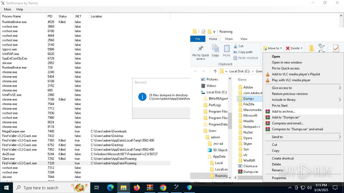
Task: Click Pin to Quick access ribbon icon
Action: (200, 52)
